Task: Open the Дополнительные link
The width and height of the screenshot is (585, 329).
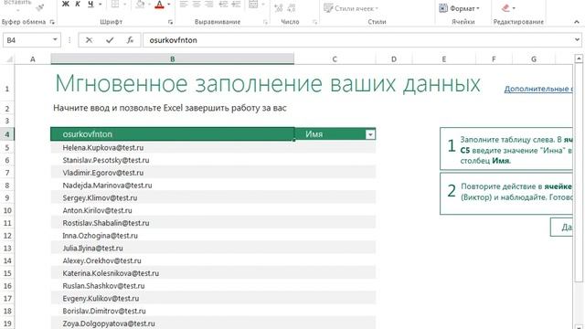Action: 538,89
